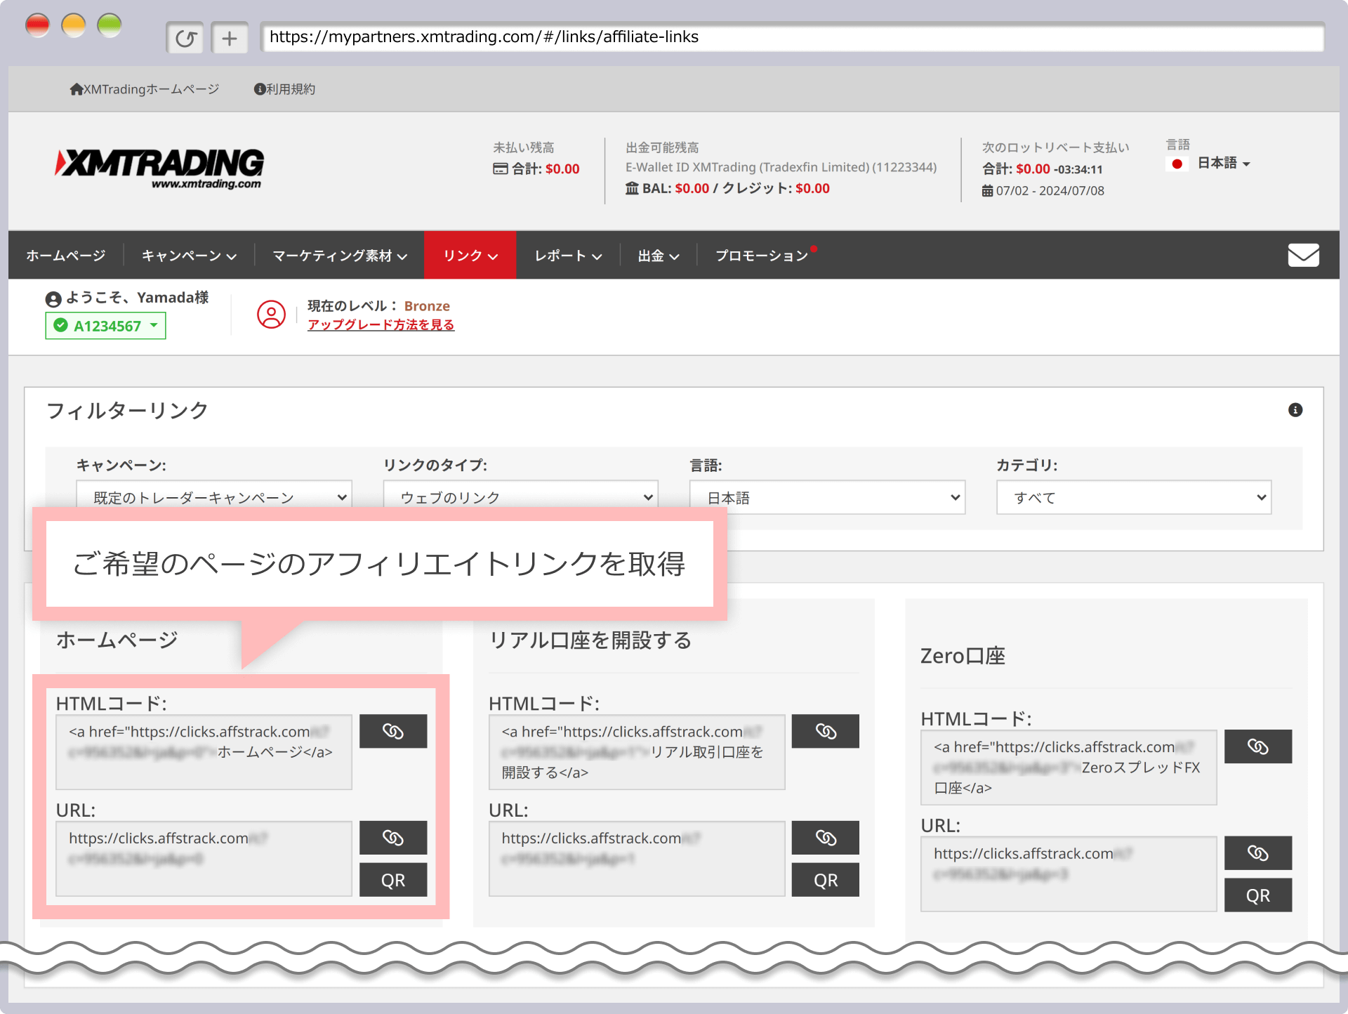Copy the ホームページ URL link
The height and width of the screenshot is (1014, 1348).
pos(393,838)
